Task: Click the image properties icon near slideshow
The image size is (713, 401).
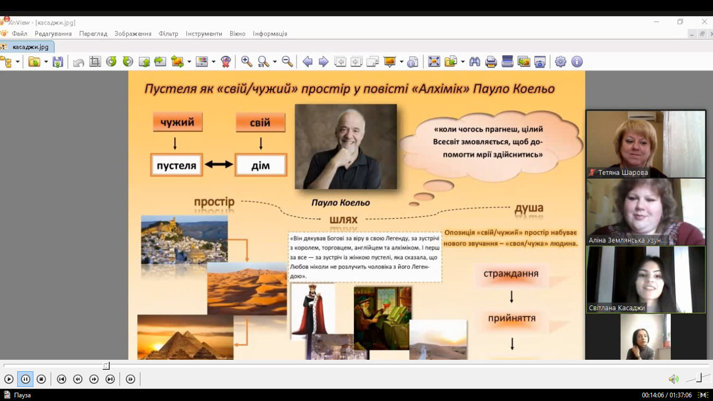Action: 413,62
